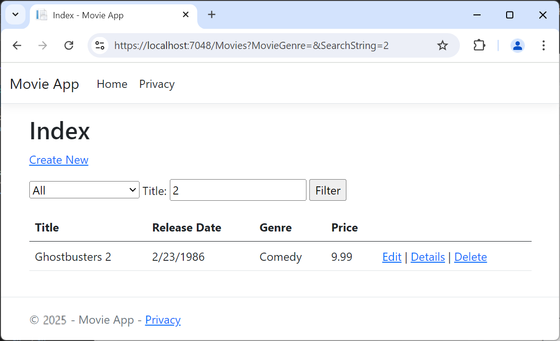Click the browser profile avatar icon
Image resolution: width=560 pixels, height=341 pixels.
coord(517,45)
